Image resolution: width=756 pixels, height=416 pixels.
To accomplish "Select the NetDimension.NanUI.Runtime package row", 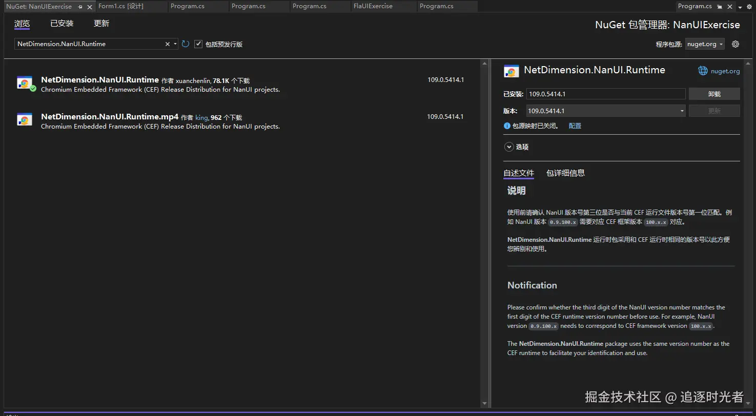I will [241, 84].
